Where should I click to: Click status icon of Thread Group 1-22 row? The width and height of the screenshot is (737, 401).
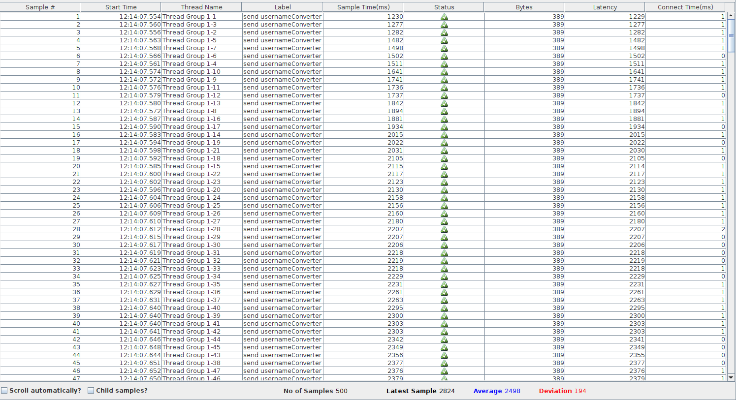(x=444, y=174)
